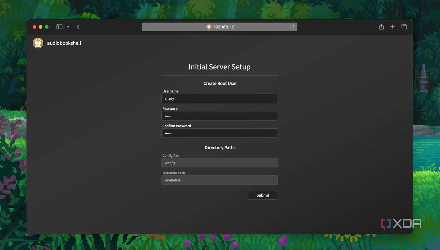Click the Metadata Path label
Viewport: 440px width, 250px height.
tap(174, 173)
